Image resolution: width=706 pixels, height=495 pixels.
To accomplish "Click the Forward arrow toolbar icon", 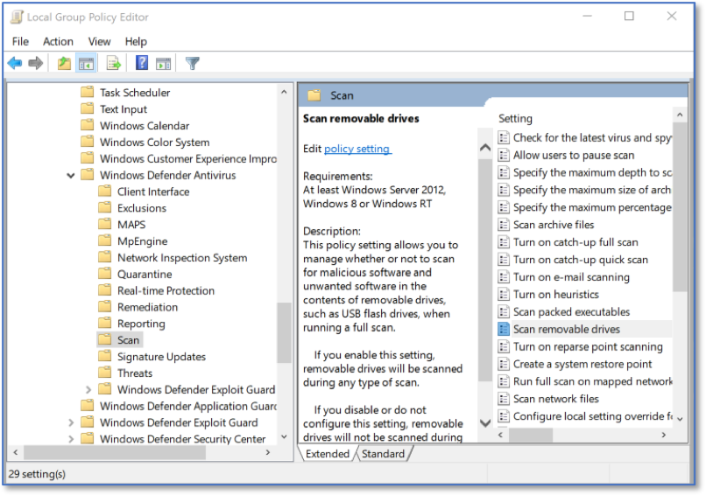I will pyautogui.click(x=36, y=63).
